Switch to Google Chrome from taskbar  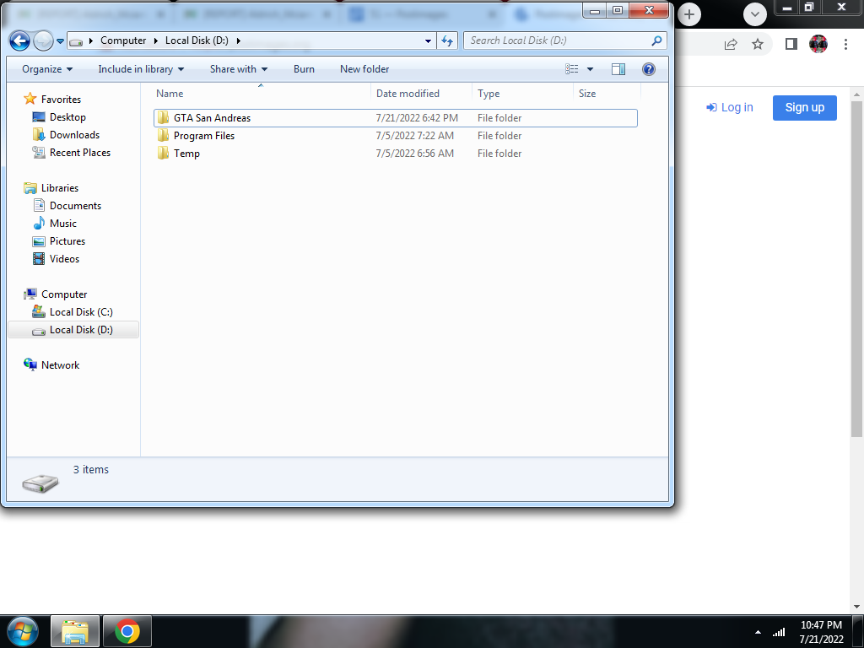pyautogui.click(x=127, y=631)
